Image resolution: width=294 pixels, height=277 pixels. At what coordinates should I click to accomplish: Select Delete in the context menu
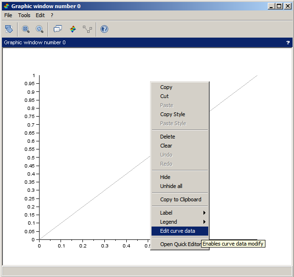167,137
